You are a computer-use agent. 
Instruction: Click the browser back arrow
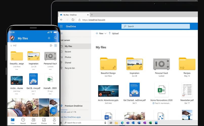(62, 20)
